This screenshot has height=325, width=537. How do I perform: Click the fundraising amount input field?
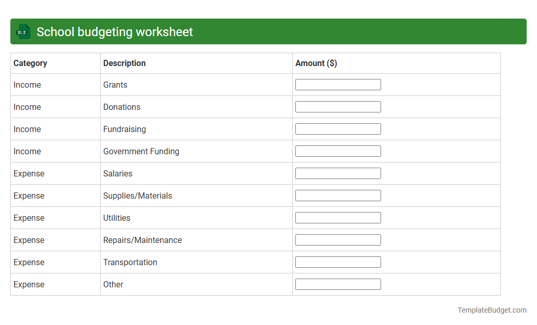tap(338, 128)
